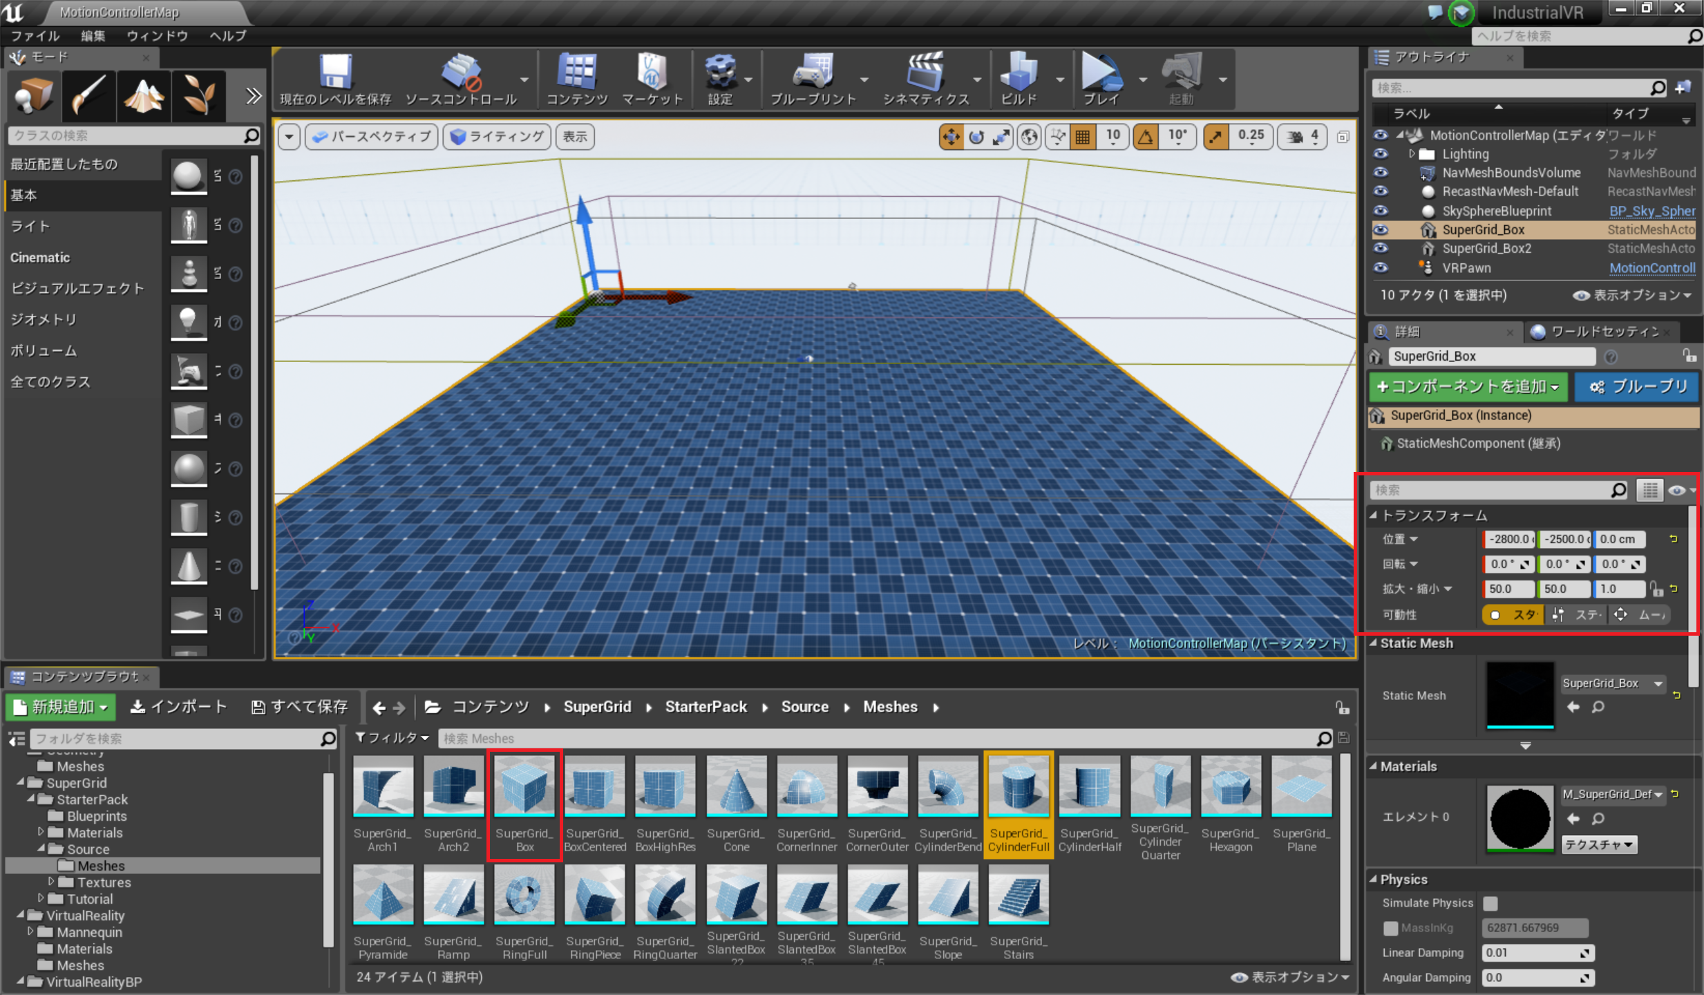The width and height of the screenshot is (1704, 995).
Task: Open M_SuperGrid_Def material dropdown
Action: click(x=1613, y=795)
